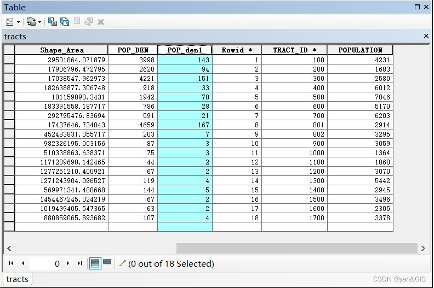This screenshot has height=288, width=434.
Task: Expand the Table Options dropdown arrow
Action: click(18, 22)
